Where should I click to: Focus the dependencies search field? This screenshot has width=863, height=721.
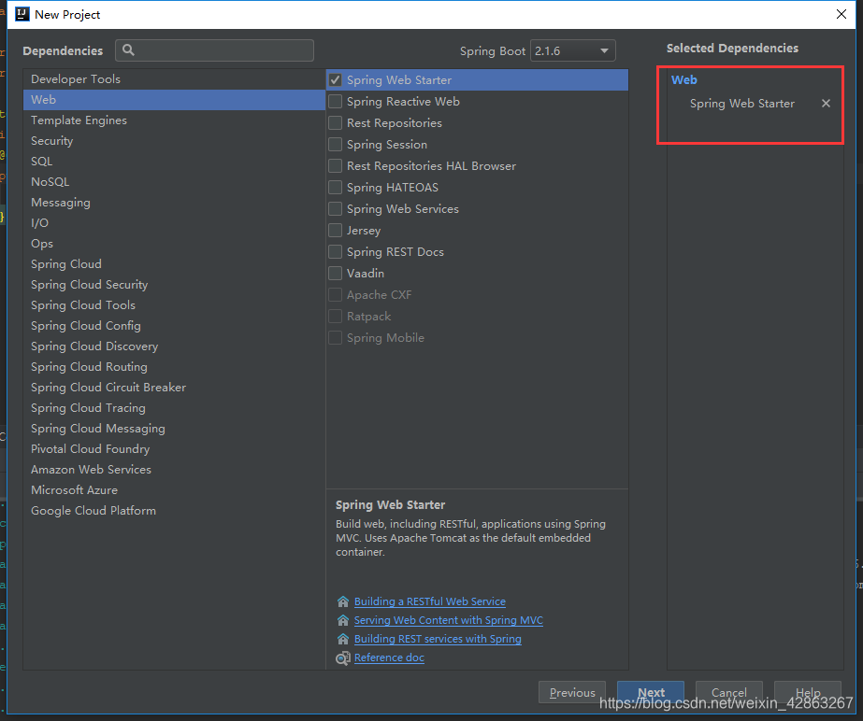coord(215,50)
